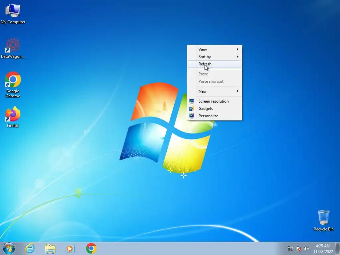
Task: Select the Firefox desktop shortcut
Action: click(13, 117)
